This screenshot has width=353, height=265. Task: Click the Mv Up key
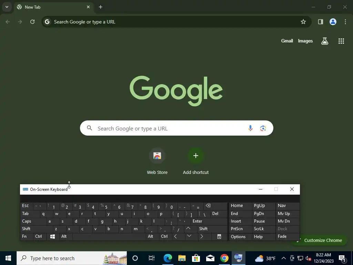[x=288, y=214]
